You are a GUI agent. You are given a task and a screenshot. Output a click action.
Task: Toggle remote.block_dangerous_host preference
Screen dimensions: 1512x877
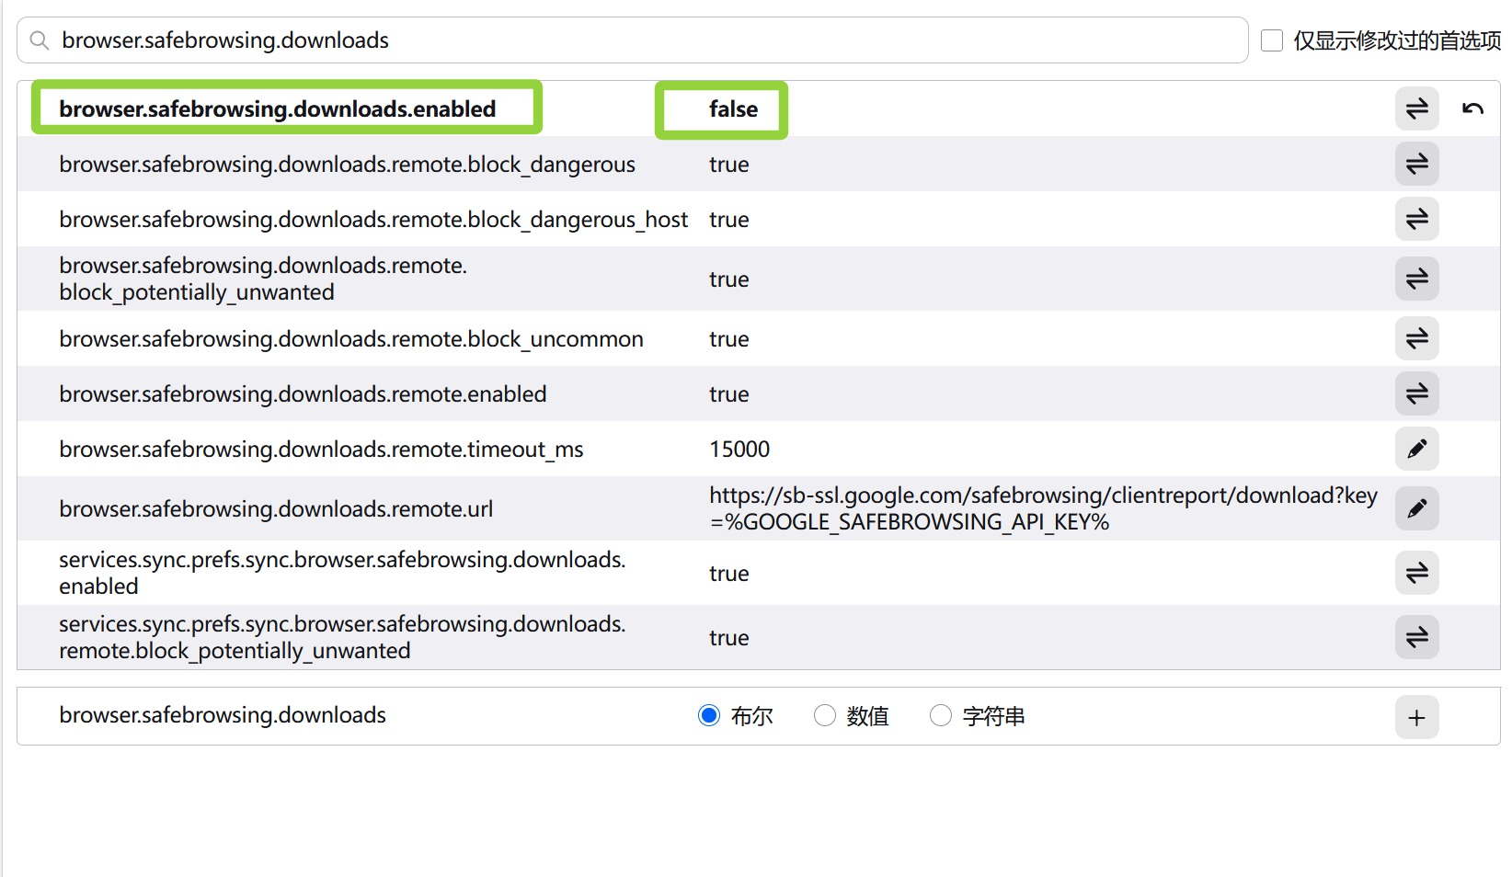click(1416, 219)
